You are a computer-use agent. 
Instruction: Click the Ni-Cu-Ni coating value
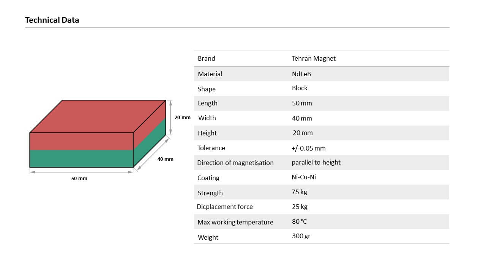pos(304,177)
